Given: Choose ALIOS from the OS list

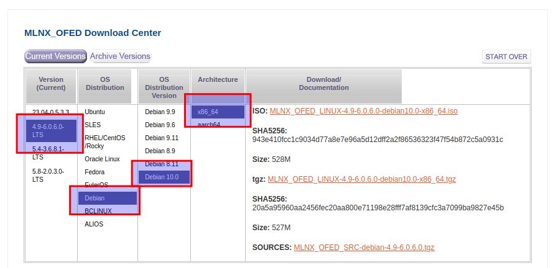Looking at the screenshot, I should [94, 224].
